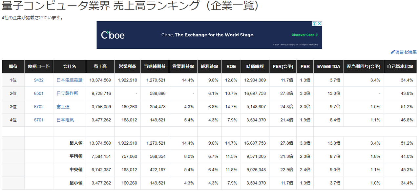This screenshot has height=195, width=420.
Task: Open the 日本電信電話 company page
Action: tap(69, 80)
